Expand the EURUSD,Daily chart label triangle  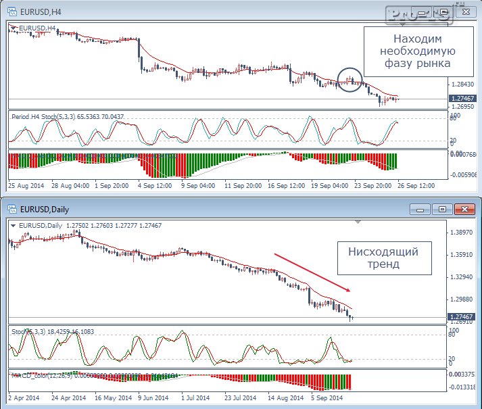pyautogui.click(x=14, y=226)
